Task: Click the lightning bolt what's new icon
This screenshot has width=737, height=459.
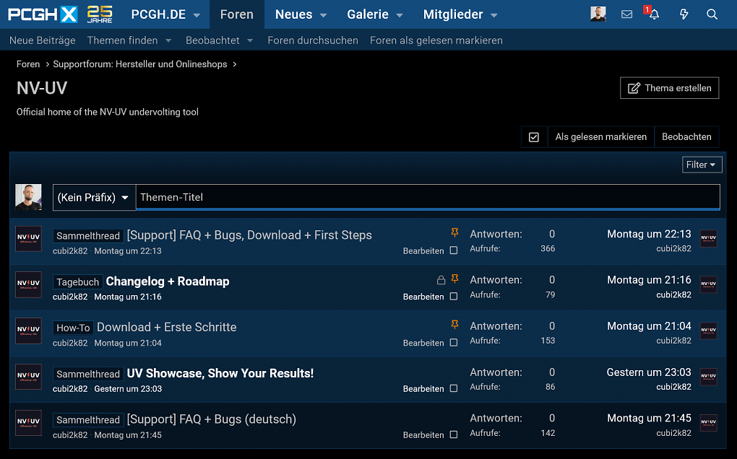Action: 684,14
